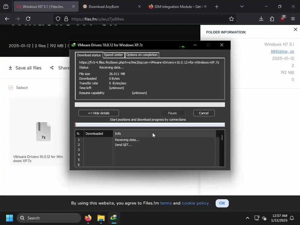Viewport: 300px width, 225px height.
Task: Click Firefox back arrow button
Action: 7,19
